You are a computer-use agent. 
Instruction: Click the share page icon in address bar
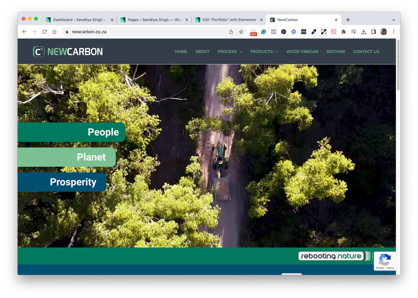tap(231, 32)
